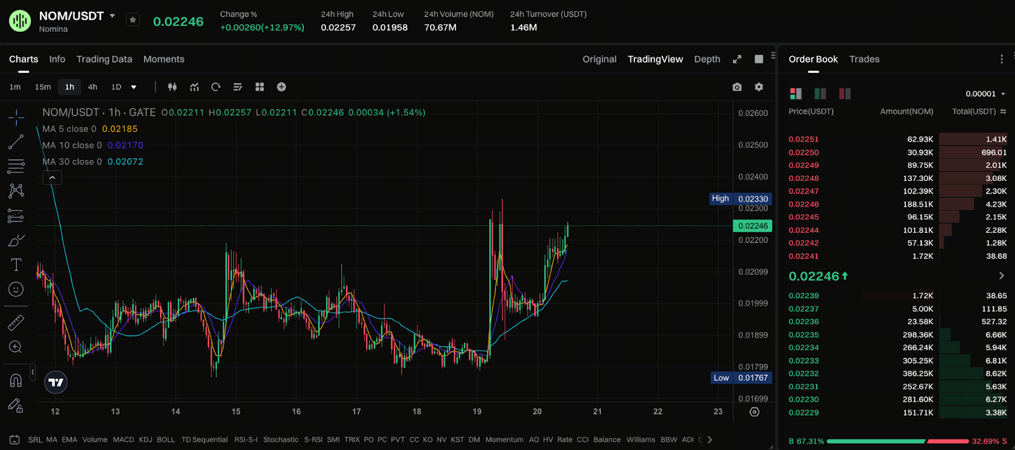Select the horizontal lines Fibonacci tool
Viewport: 1015px width, 450px height.
pyautogui.click(x=16, y=166)
